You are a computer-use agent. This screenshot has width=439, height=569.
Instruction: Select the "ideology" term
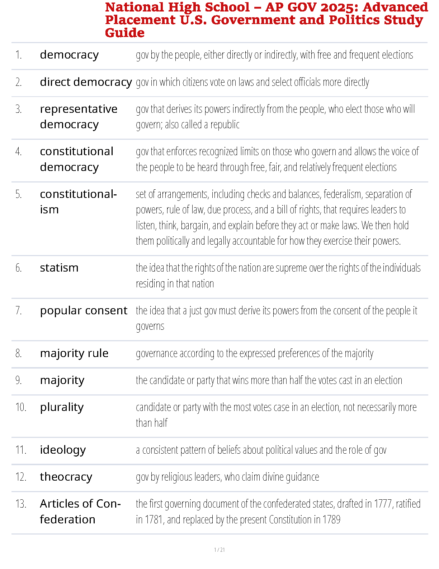point(63,450)
